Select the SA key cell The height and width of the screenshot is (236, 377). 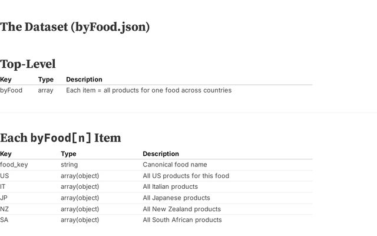[5, 219]
